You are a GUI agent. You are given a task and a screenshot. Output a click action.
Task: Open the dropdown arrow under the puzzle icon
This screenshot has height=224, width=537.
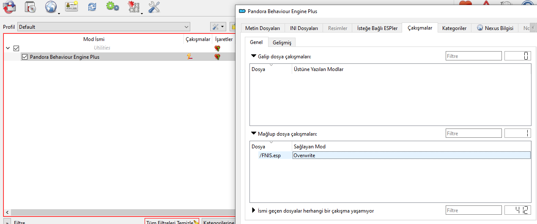141,14
